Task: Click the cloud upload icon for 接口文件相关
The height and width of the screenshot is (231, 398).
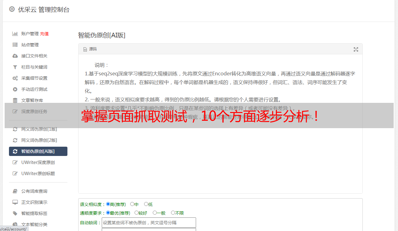Action: pos(15,56)
